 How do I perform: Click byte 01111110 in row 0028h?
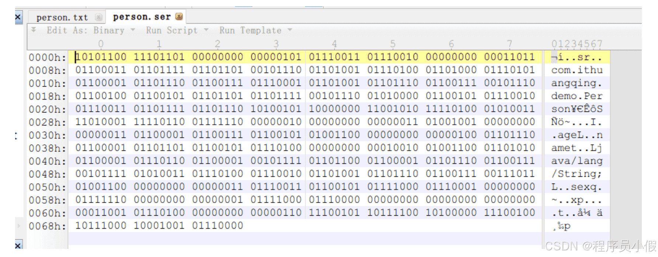[217, 122]
